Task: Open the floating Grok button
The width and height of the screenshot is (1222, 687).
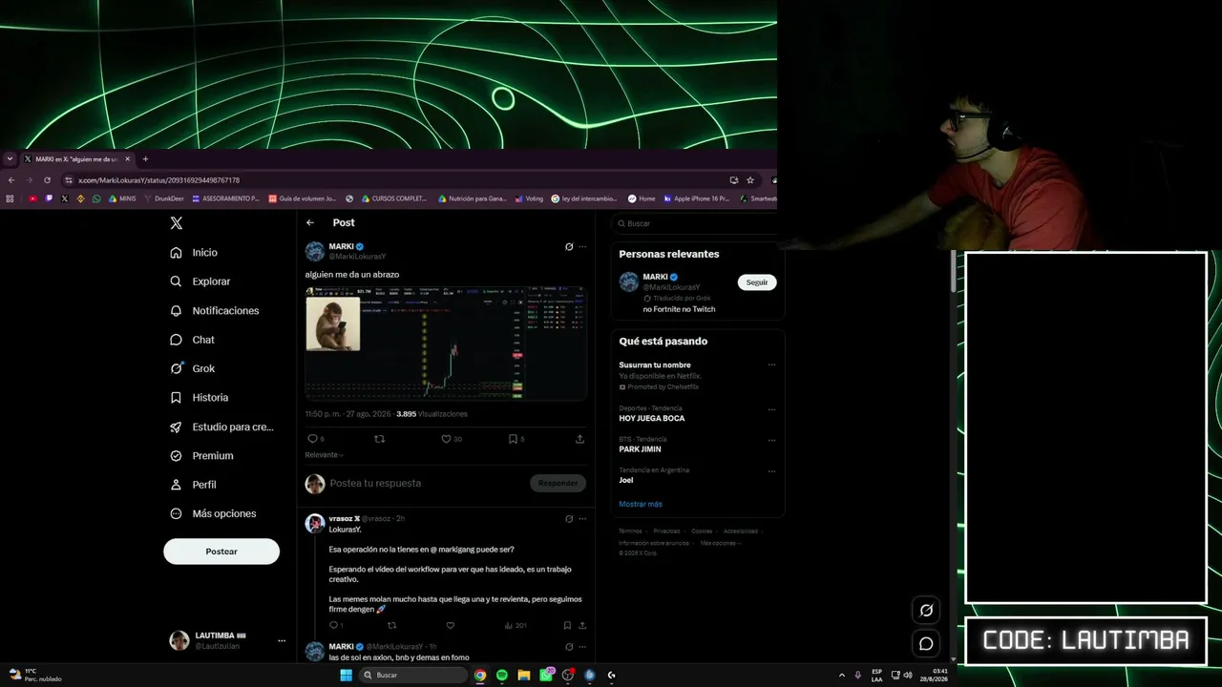Action: (926, 611)
